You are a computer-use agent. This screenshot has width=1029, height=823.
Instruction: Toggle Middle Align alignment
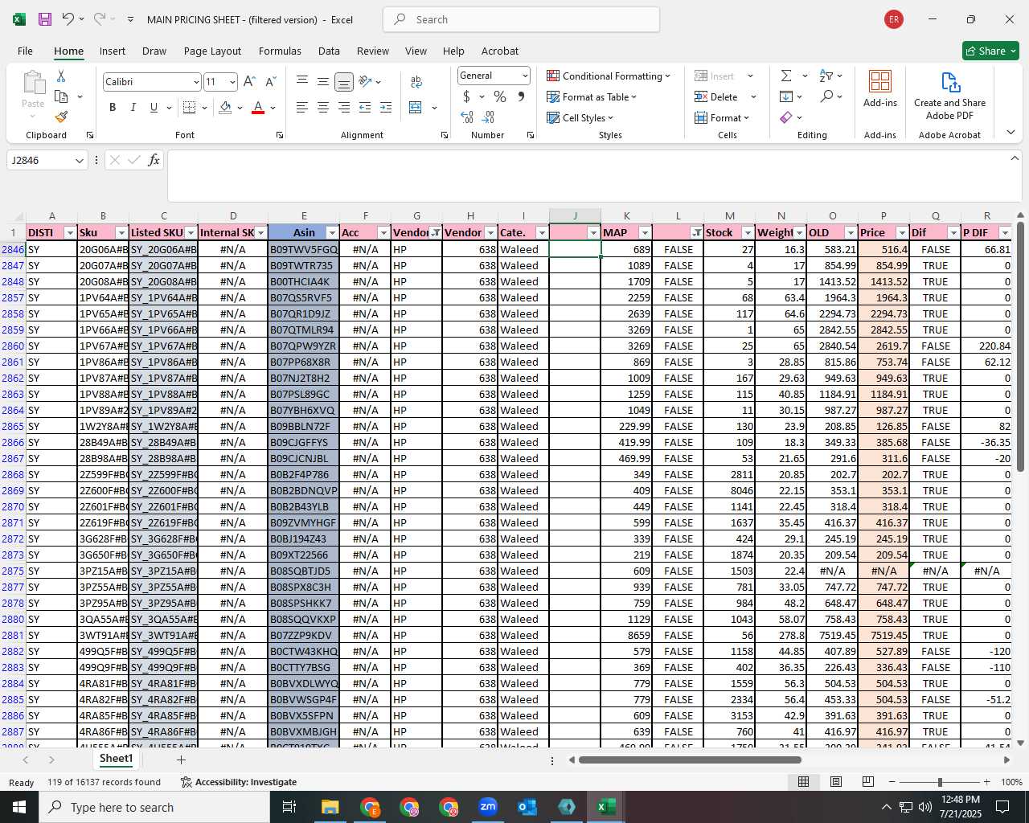[x=323, y=82]
